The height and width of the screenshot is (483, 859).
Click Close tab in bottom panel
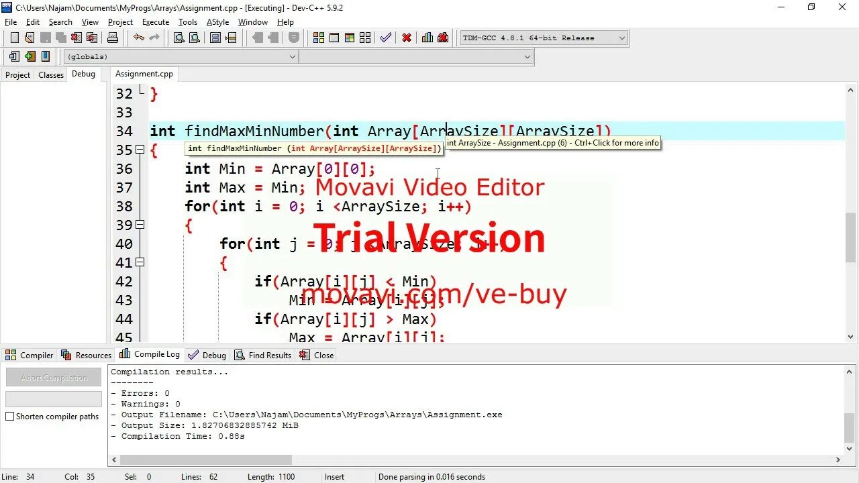317,355
